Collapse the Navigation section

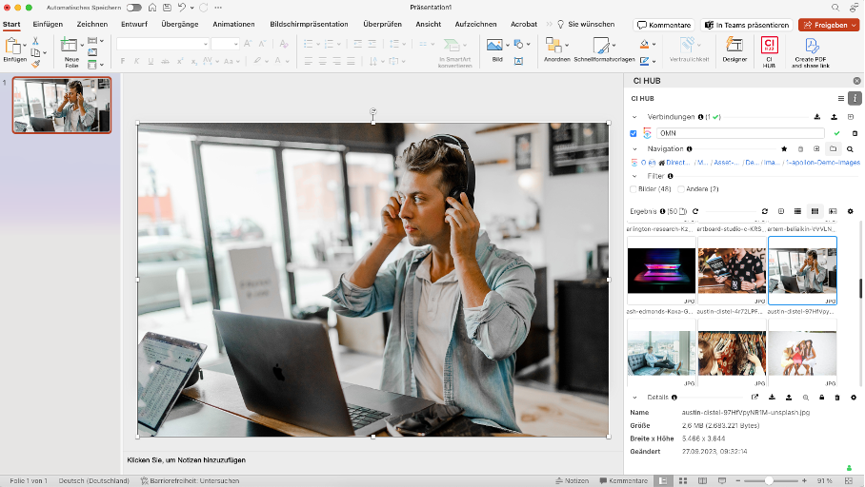coord(634,148)
